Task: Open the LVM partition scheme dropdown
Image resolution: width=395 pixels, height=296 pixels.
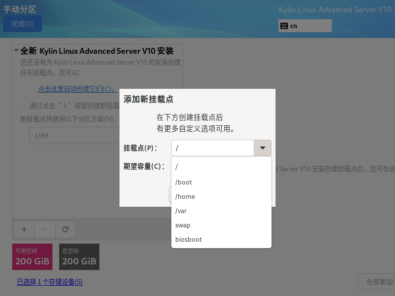Action: point(74,135)
